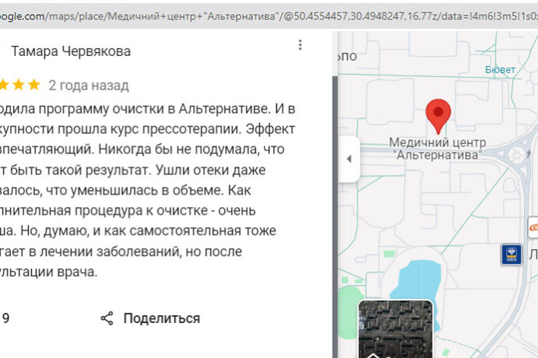Select the Медичний центр "Альтернатива" map label
The height and width of the screenshot is (358, 538).
click(437, 149)
